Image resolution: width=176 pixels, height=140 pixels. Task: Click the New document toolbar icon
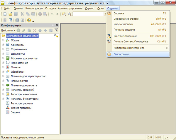5,14
